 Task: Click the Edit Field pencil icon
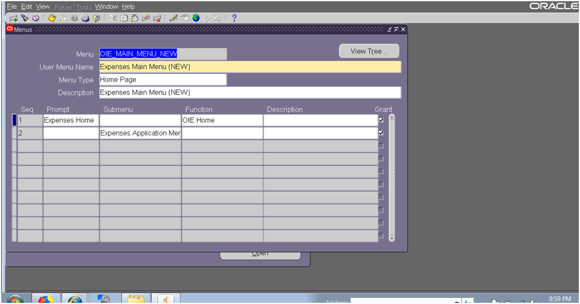pos(173,18)
